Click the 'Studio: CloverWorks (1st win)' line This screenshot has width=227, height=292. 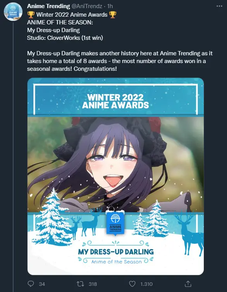(x=65, y=38)
